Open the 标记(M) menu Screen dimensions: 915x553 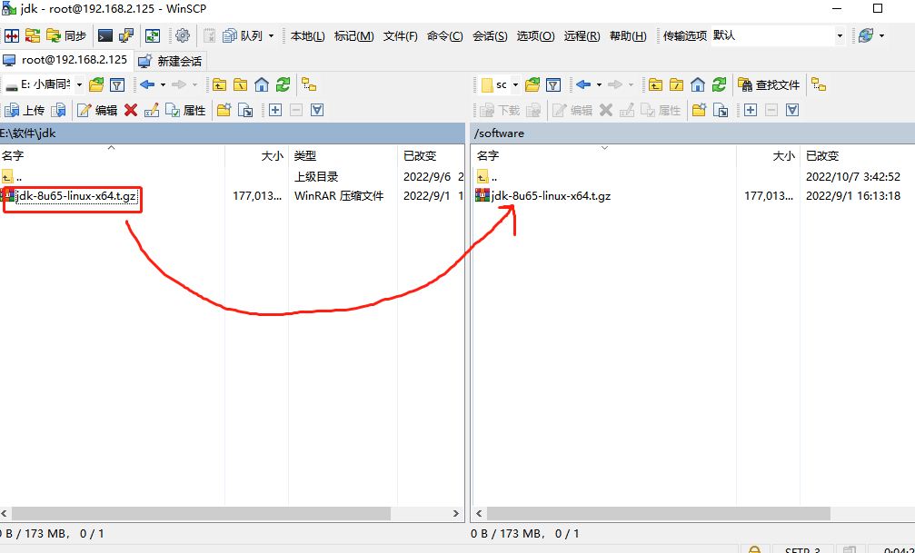353,36
